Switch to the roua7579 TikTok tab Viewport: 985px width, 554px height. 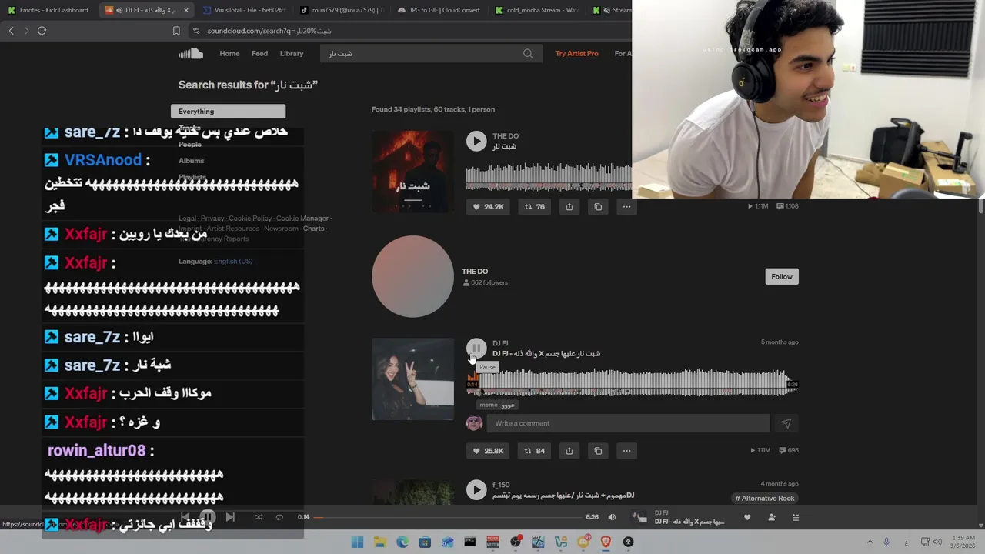pos(341,10)
